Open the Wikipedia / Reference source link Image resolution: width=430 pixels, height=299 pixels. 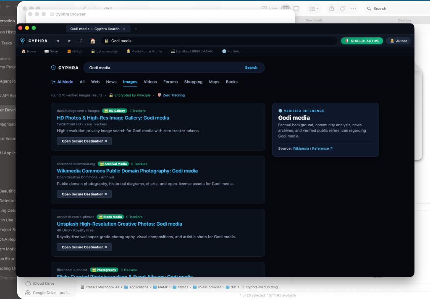pyautogui.click(x=312, y=148)
